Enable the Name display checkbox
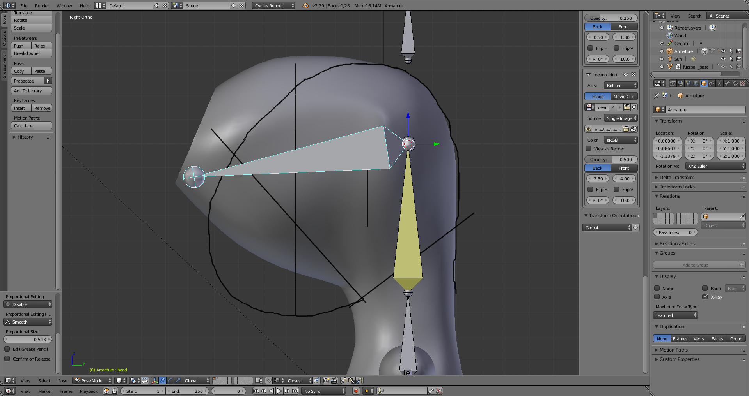This screenshot has width=749, height=396. coord(657,288)
